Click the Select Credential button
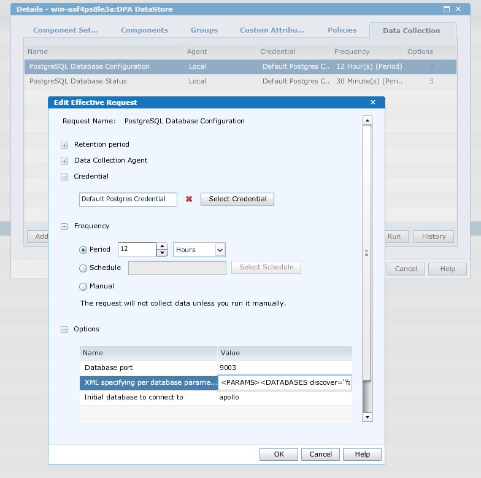Viewport: 481px width, 478px height. pyautogui.click(x=237, y=199)
